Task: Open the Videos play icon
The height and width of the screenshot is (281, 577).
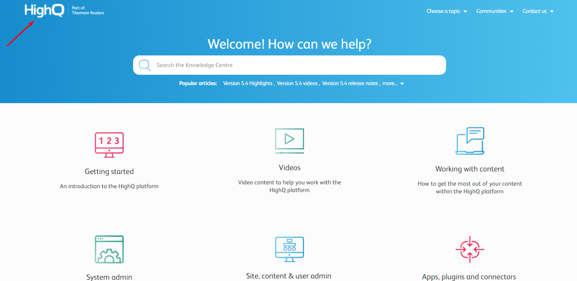Action: coord(289,141)
